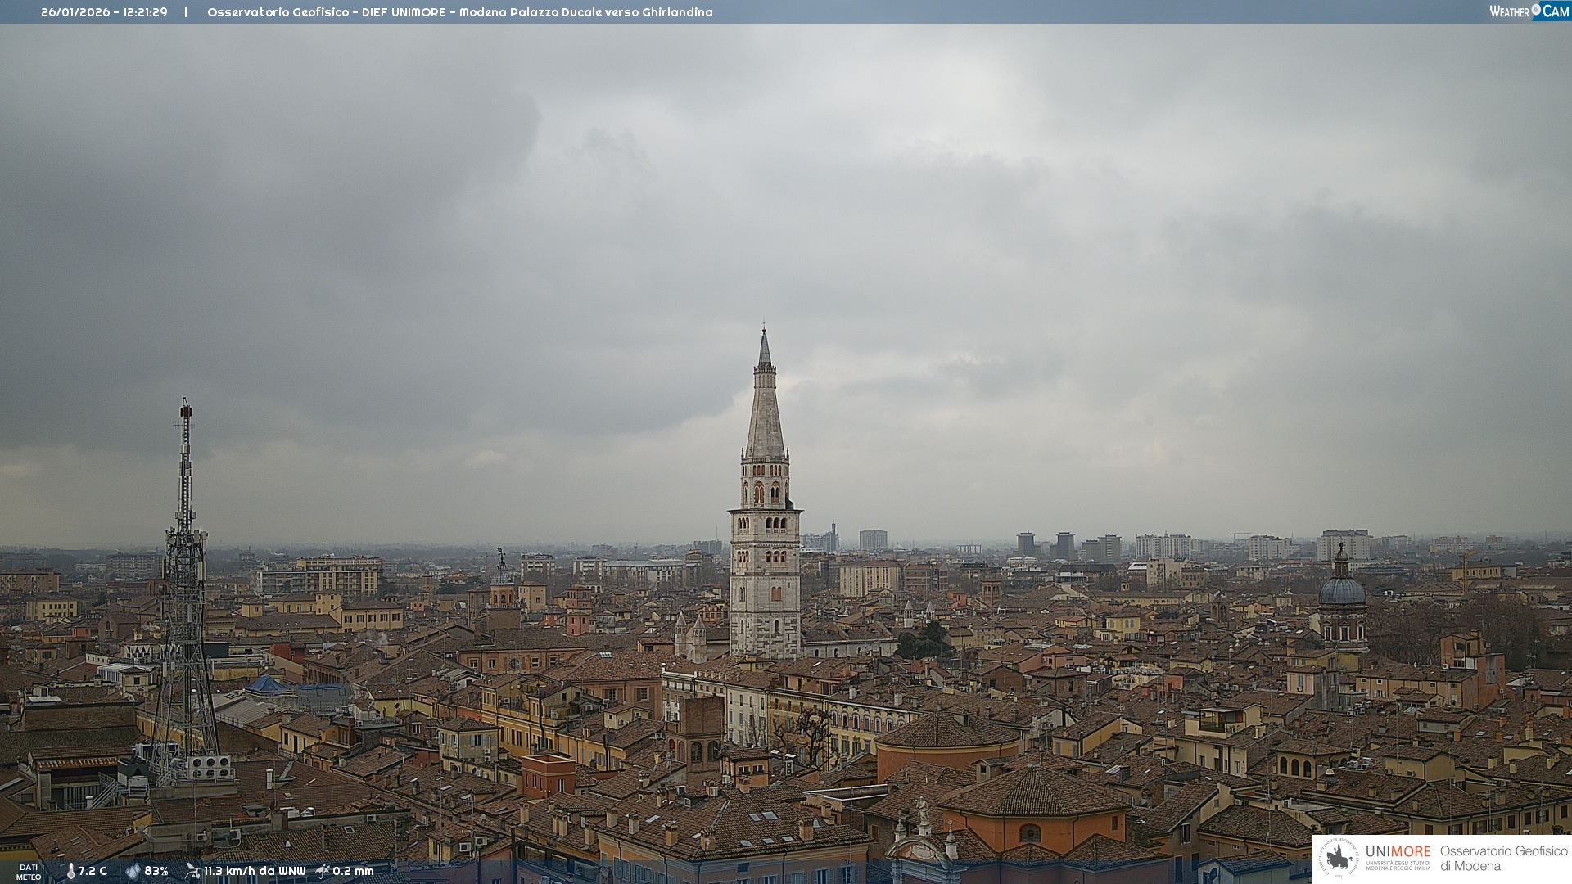Click the camera lens in WeatherCam logo

(1536, 10)
